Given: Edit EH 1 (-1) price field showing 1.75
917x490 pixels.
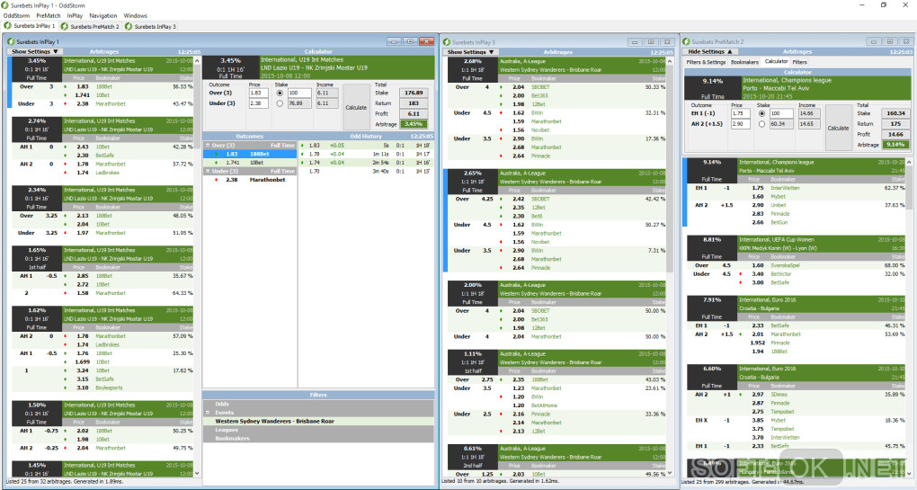Looking at the screenshot, I should coord(741,113).
